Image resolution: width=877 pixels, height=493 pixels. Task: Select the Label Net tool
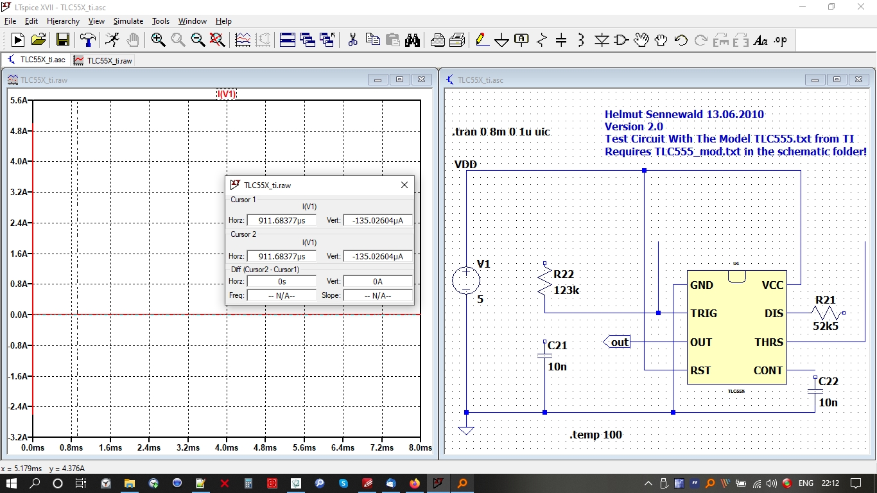[x=521, y=40]
